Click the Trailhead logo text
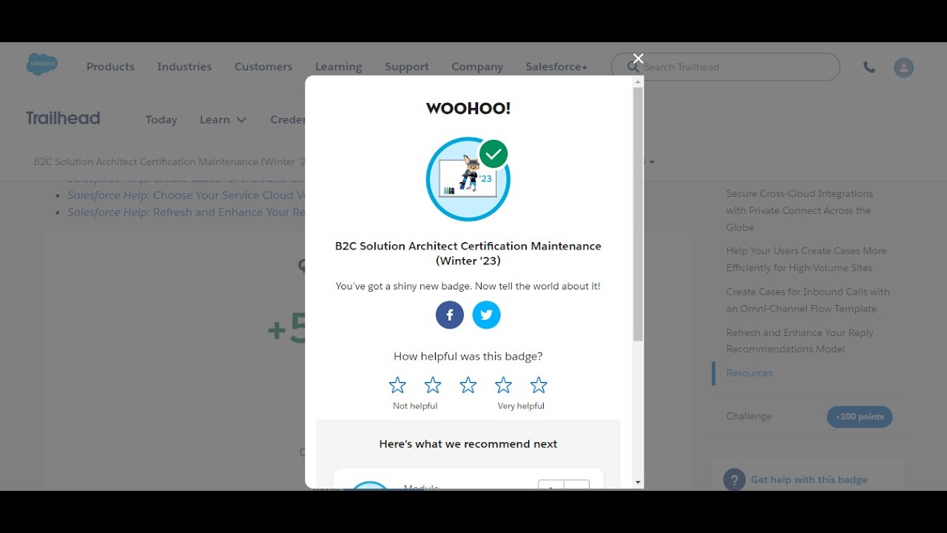This screenshot has width=947, height=533. [63, 118]
